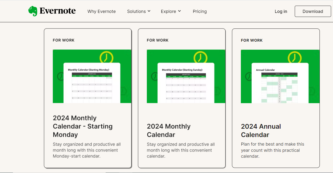The width and height of the screenshot is (333, 173).
Task: Click the Download button
Action: (x=313, y=11)
